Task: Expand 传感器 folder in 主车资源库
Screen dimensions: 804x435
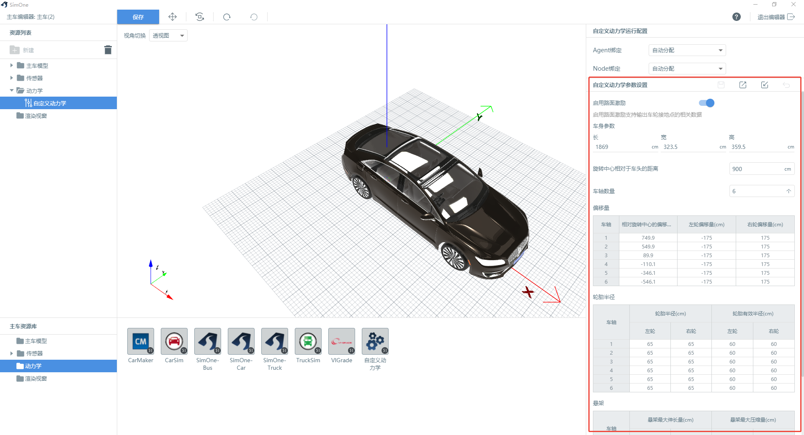Action: pyautogui.click(x=12, y=353)
